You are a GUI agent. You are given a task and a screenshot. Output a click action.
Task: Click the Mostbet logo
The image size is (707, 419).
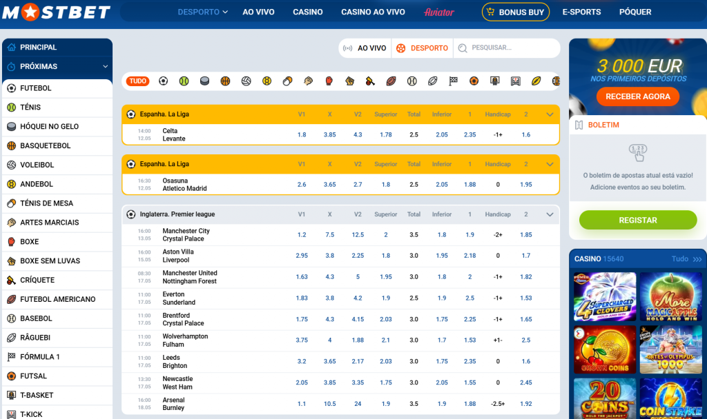click(x=57, y=12)
